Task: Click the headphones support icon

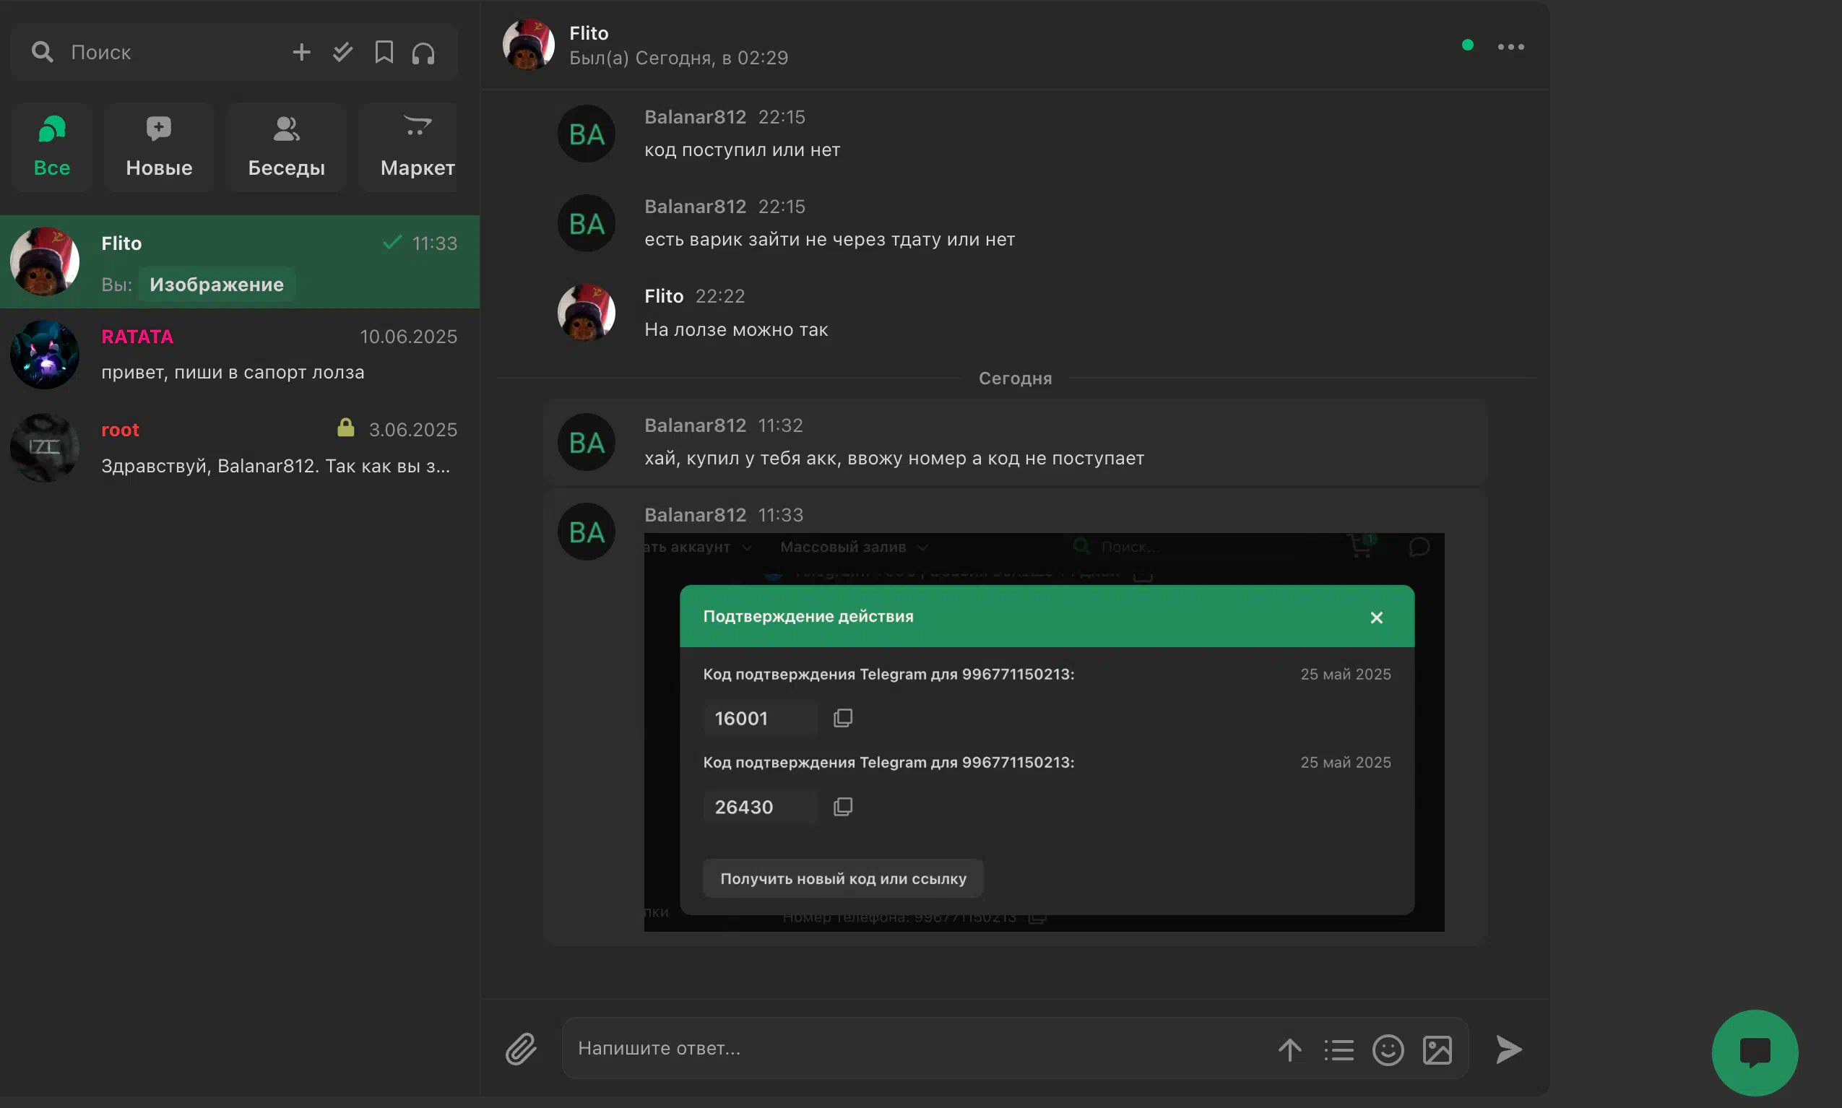Action: tap(423, 52)
